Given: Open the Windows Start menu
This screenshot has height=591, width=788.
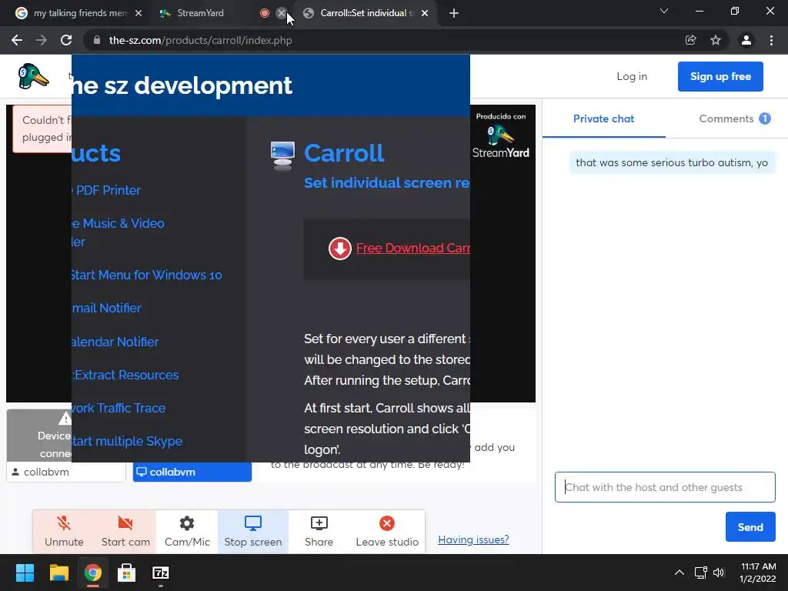Looking at the screenshot, I should (x=25, y=573).
